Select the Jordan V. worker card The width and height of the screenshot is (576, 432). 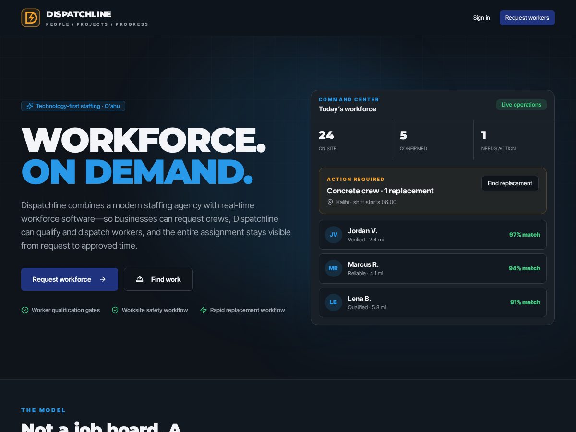(x=432, y=235)
